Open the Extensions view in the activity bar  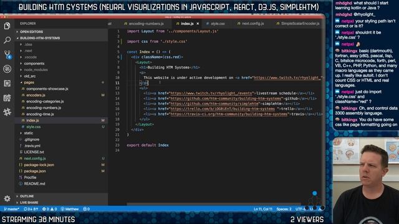pyautogui.click(x=7, y=83)
